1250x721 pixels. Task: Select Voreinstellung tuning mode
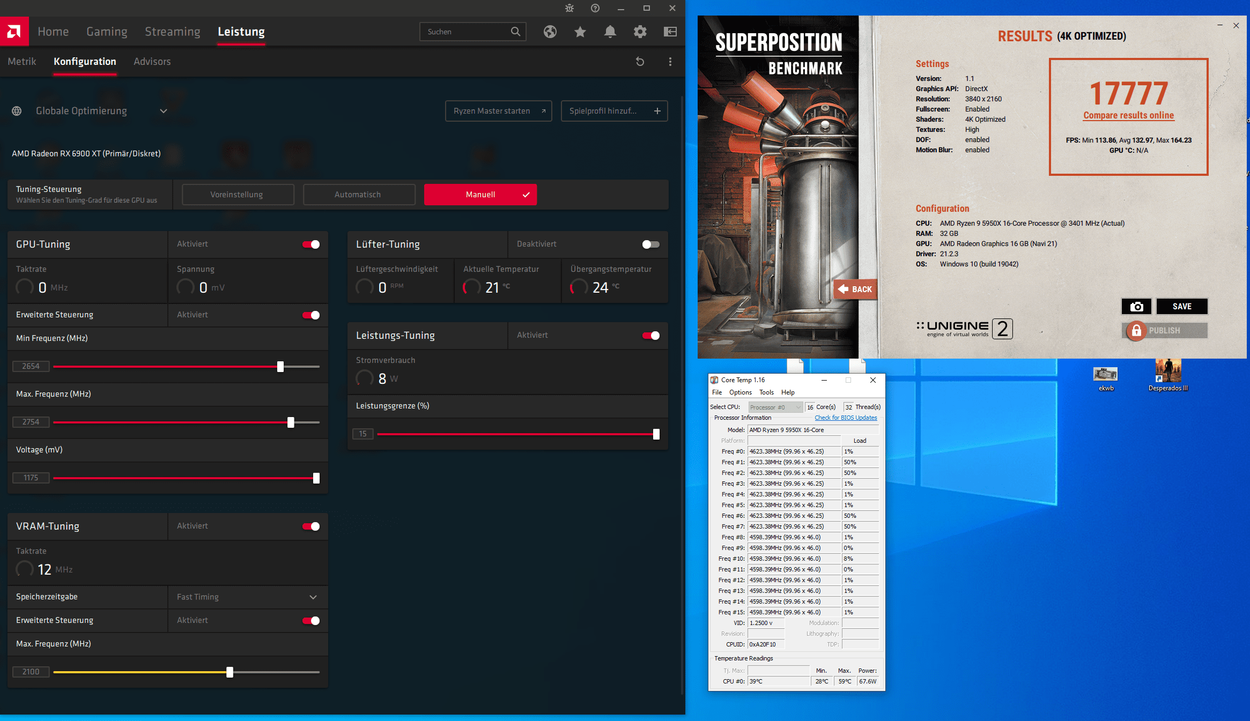point(238,195)
